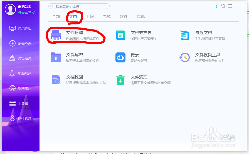Open the 系统 tab
The width and height of the screenshot is (249, 154).
coord(107,17)
